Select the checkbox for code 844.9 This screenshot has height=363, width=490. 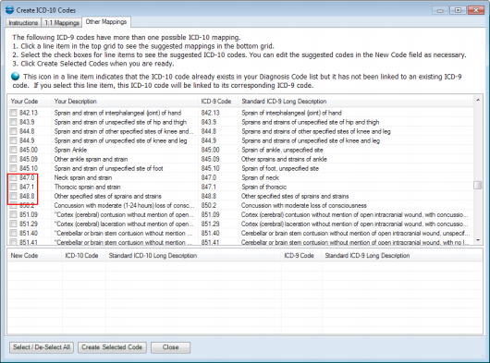pos(13,140)
